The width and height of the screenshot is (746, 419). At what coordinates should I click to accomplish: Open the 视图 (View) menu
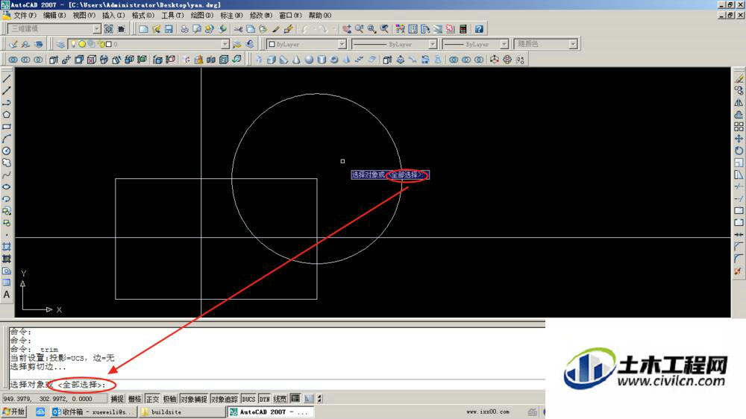(84, 16)
